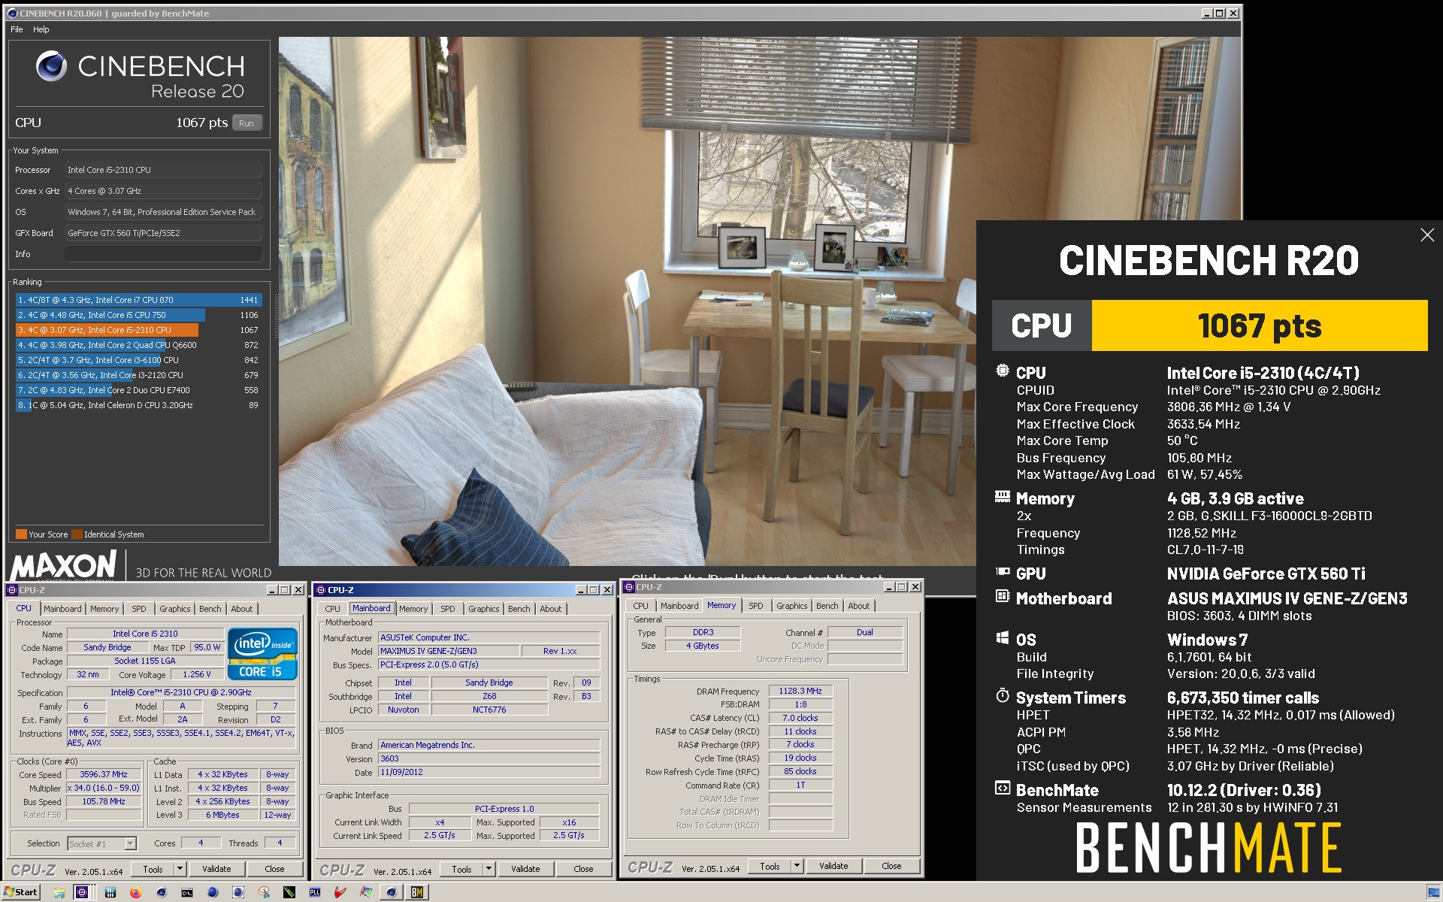Select ranking entry Core 2 Quad Q6600

click(x=138, y=345)
